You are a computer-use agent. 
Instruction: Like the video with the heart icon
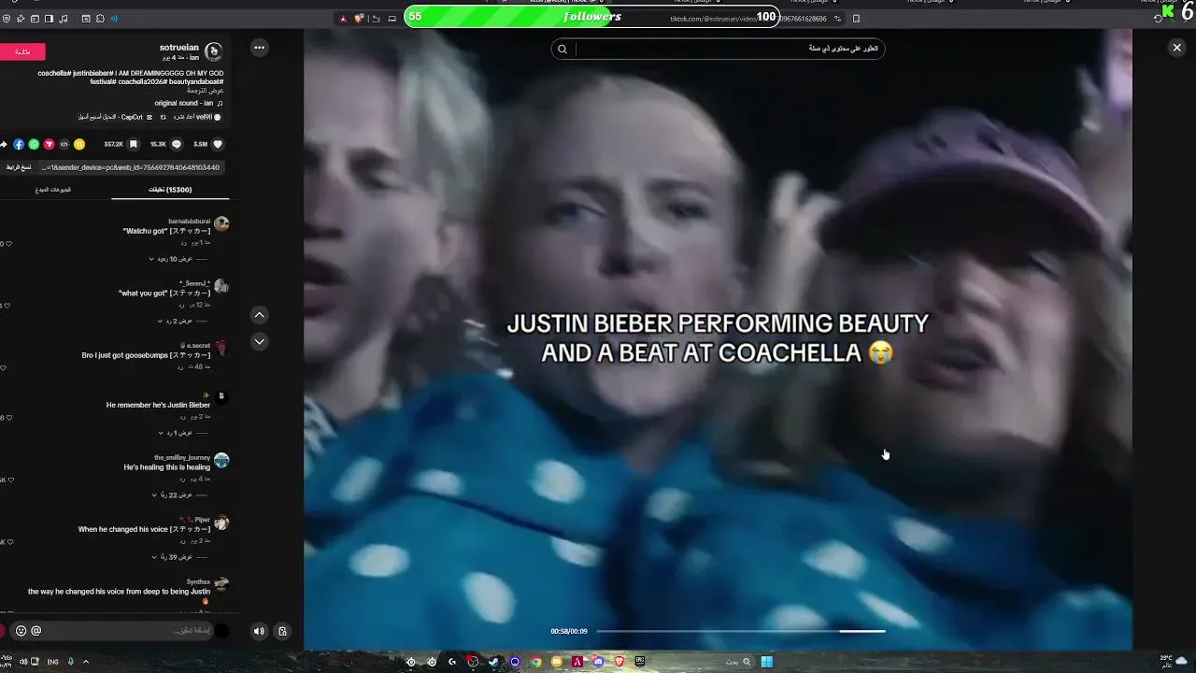click(x=218, y=144)
